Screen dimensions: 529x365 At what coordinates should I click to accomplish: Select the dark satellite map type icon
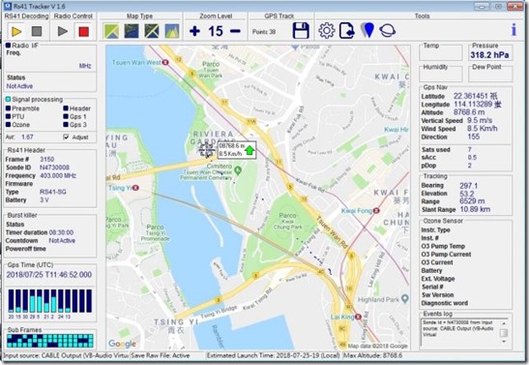132,31
